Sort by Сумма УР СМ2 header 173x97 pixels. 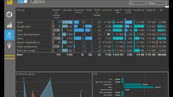(118, 11)
